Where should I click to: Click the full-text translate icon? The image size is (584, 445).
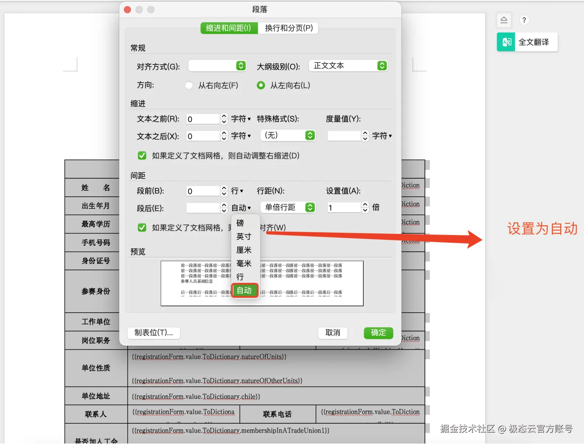tap(506, 42)
